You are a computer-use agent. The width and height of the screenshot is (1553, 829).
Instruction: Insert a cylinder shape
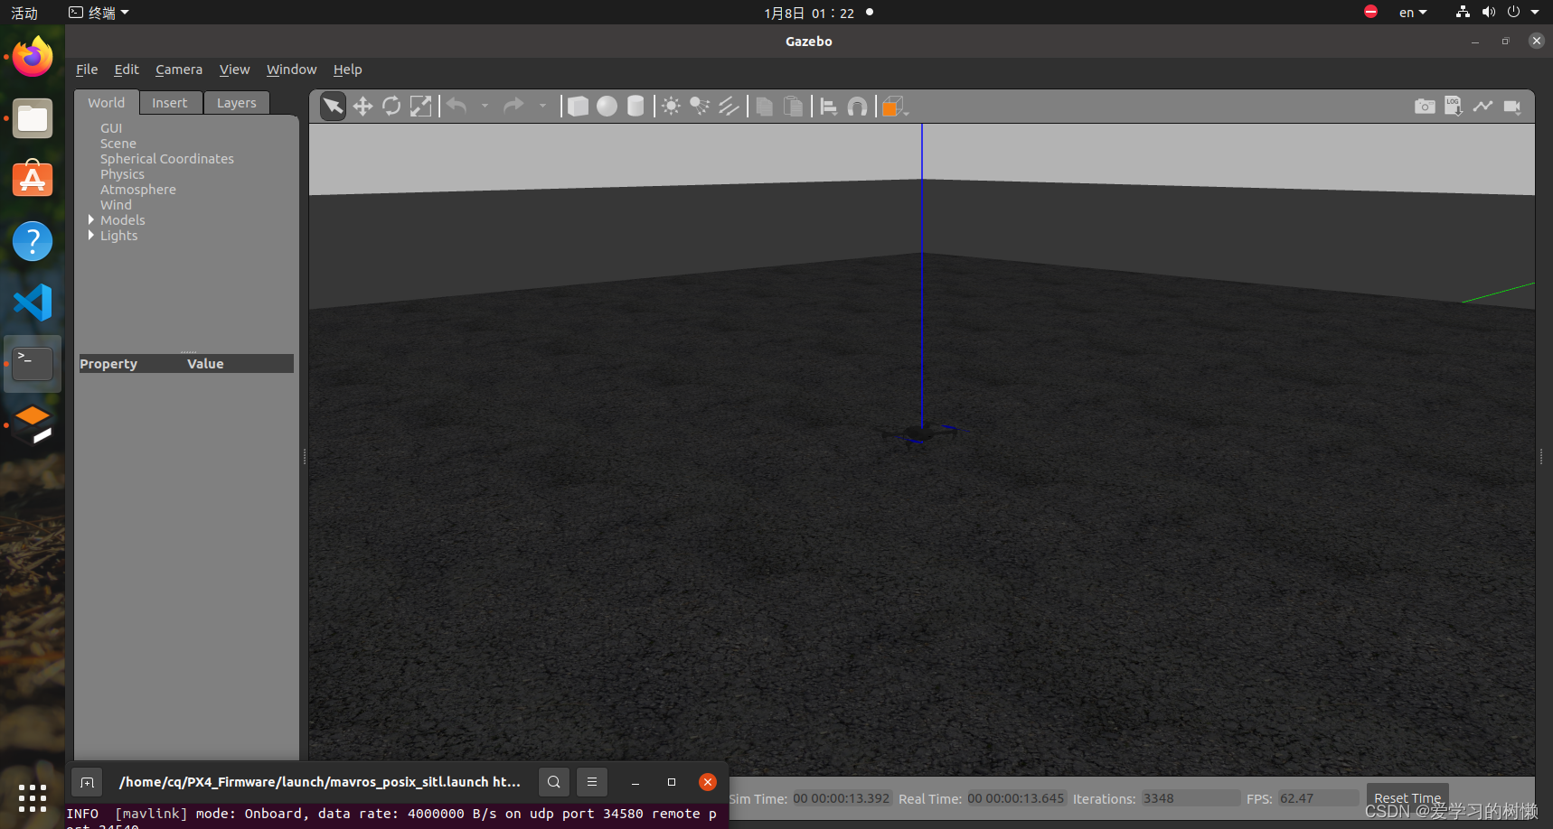(635, 107)
